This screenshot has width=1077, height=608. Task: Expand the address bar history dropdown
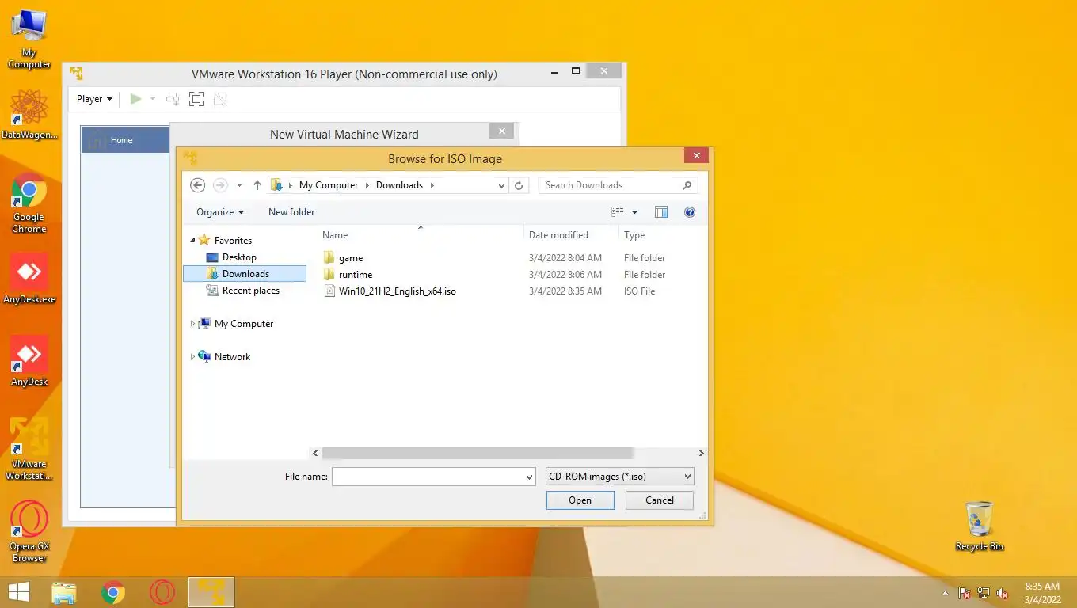click(x=501, y=185)
